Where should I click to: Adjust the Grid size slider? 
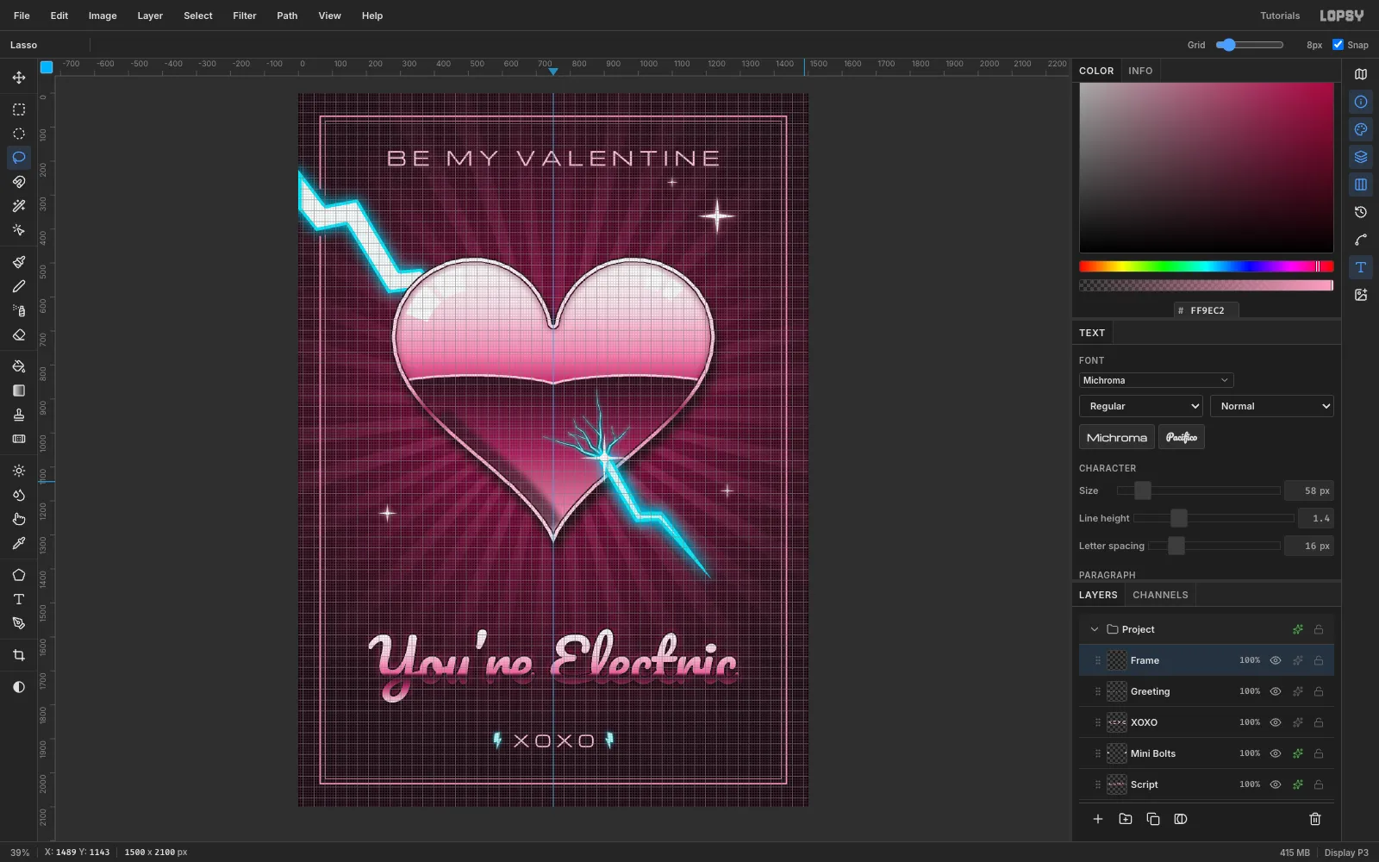1250,45
